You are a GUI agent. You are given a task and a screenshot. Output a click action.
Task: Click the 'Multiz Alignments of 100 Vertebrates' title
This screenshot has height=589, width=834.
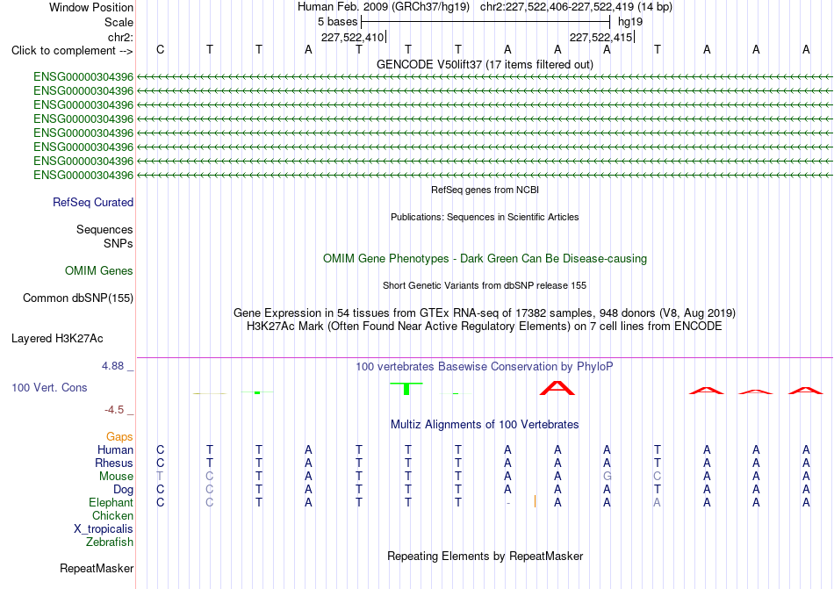(485, 425)
